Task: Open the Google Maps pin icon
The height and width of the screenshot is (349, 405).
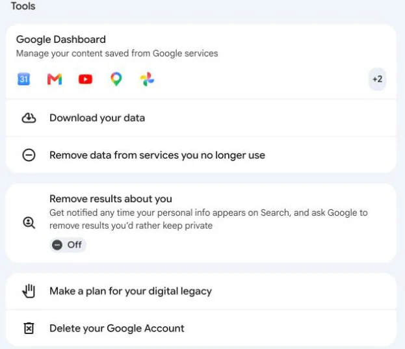Action: 116,79
